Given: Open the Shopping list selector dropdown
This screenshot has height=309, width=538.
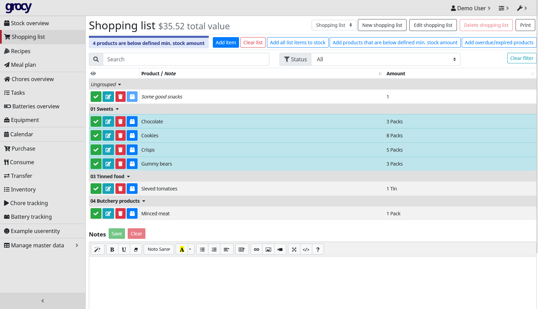Looking at the screenshot, I should point(334,25).
